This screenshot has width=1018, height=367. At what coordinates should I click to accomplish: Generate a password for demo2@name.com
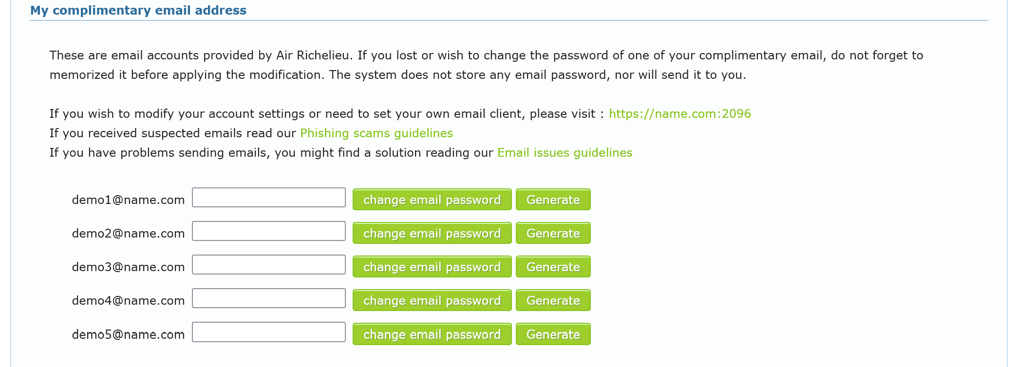553,233
